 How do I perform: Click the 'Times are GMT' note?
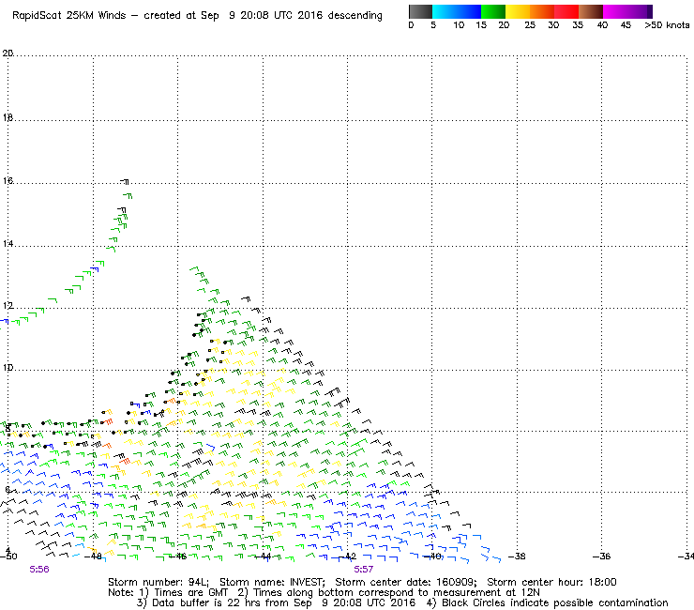[191, 592]
